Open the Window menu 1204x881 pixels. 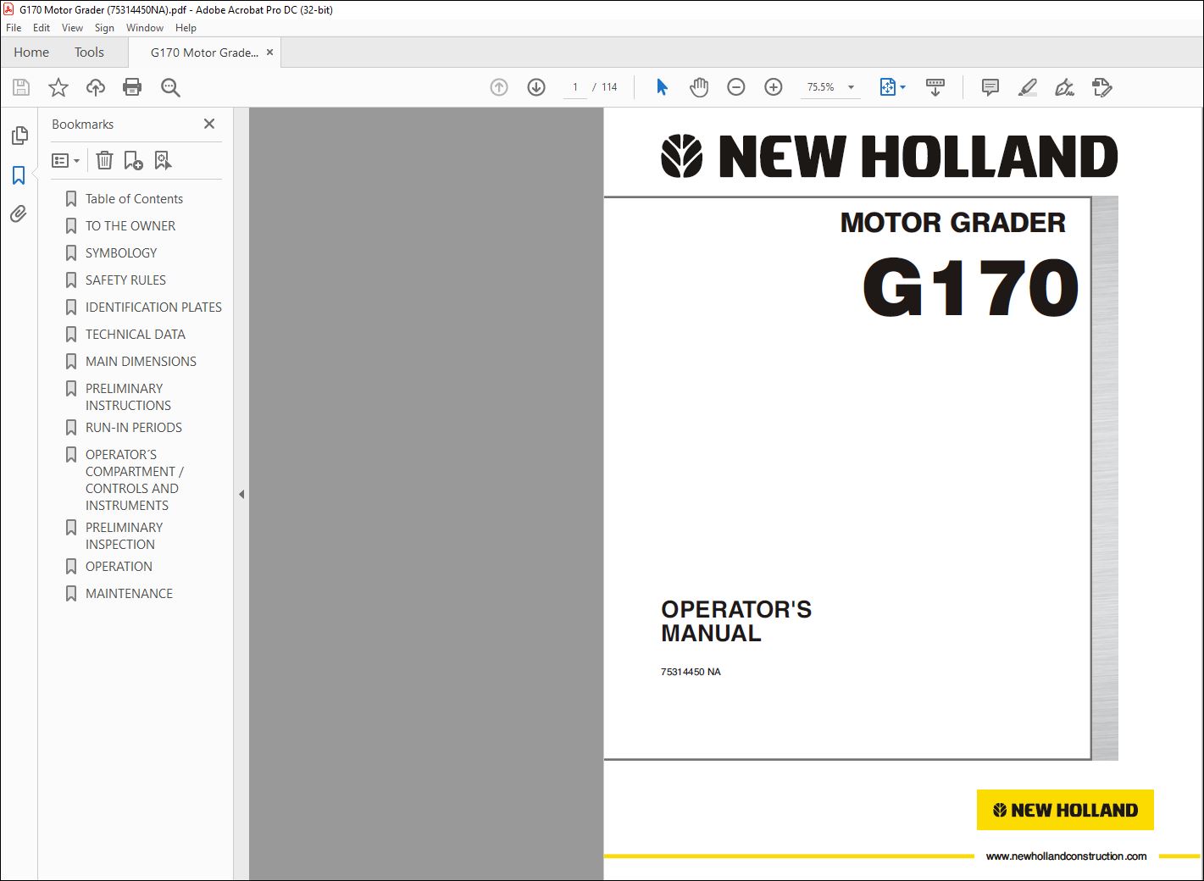[145, 28]
